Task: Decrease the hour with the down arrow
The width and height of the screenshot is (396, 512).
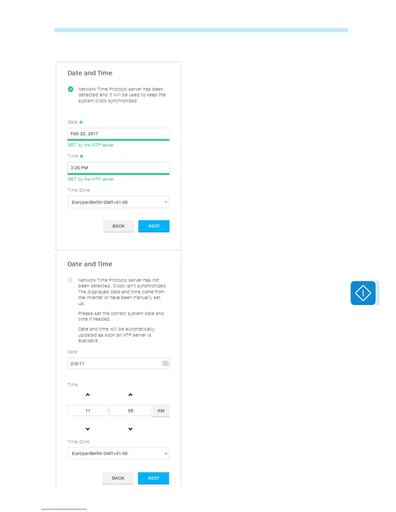Action: (x=88, y=429)
